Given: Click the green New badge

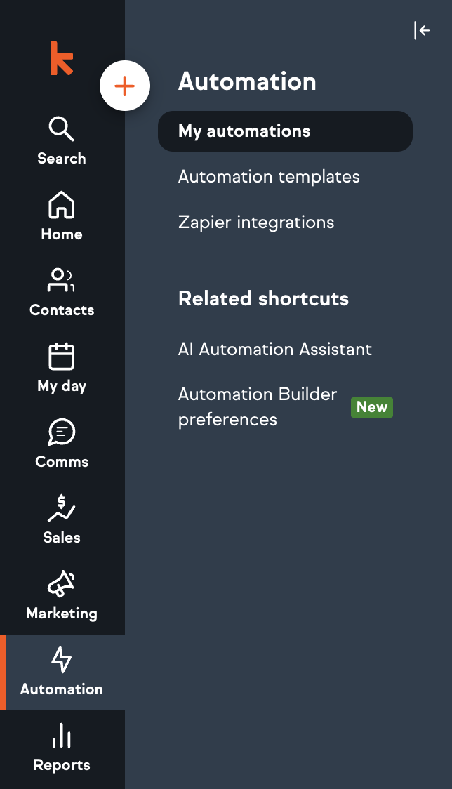Looking at the screenshot, I should tap(372, 407).
